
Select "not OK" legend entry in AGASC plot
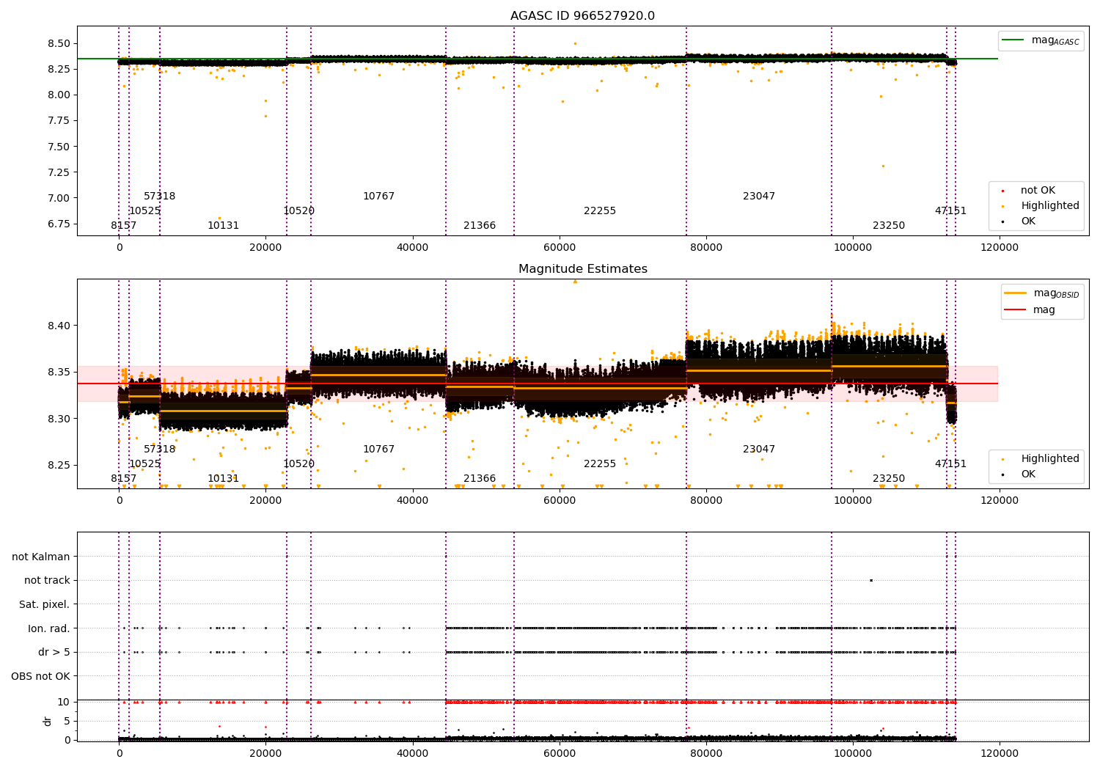(x=1038, y=190)
